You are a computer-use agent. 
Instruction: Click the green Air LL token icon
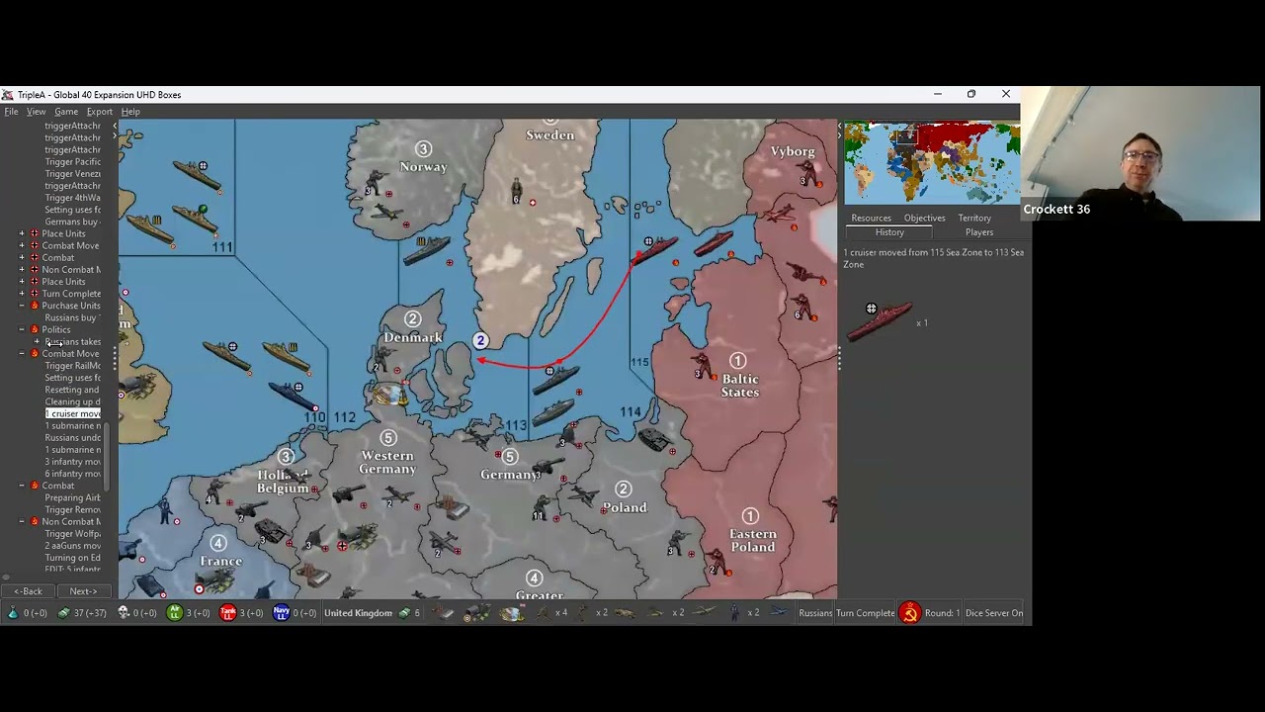[175, 613]
